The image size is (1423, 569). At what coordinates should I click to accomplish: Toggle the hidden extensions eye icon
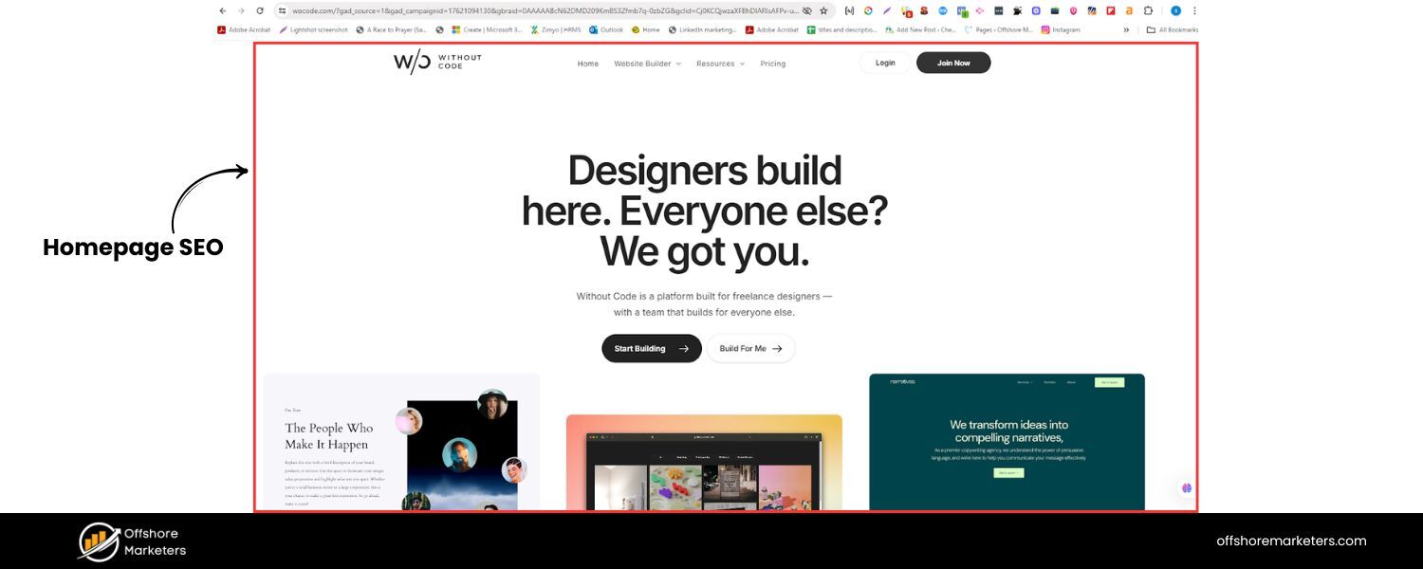(807, 10)
